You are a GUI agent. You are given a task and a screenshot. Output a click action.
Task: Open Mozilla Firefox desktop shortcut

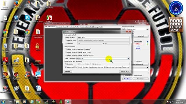click(x=16, y=5)
